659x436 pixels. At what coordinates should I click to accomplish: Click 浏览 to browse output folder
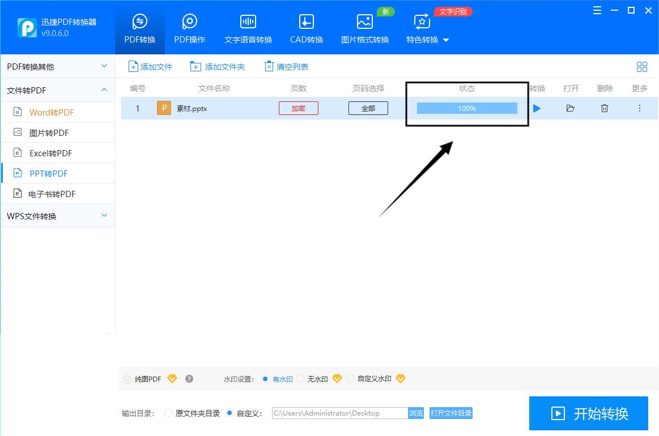(x=415, y=413)
